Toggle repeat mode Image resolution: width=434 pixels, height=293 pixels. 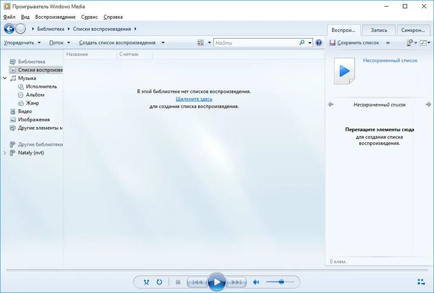tap(159, 282)
